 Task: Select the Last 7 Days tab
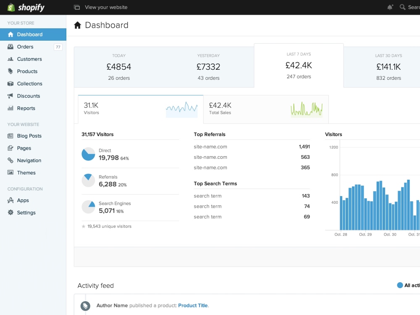[299, 66]
